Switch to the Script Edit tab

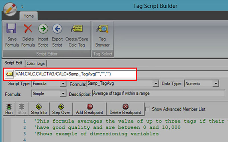[x=13, y=63]
